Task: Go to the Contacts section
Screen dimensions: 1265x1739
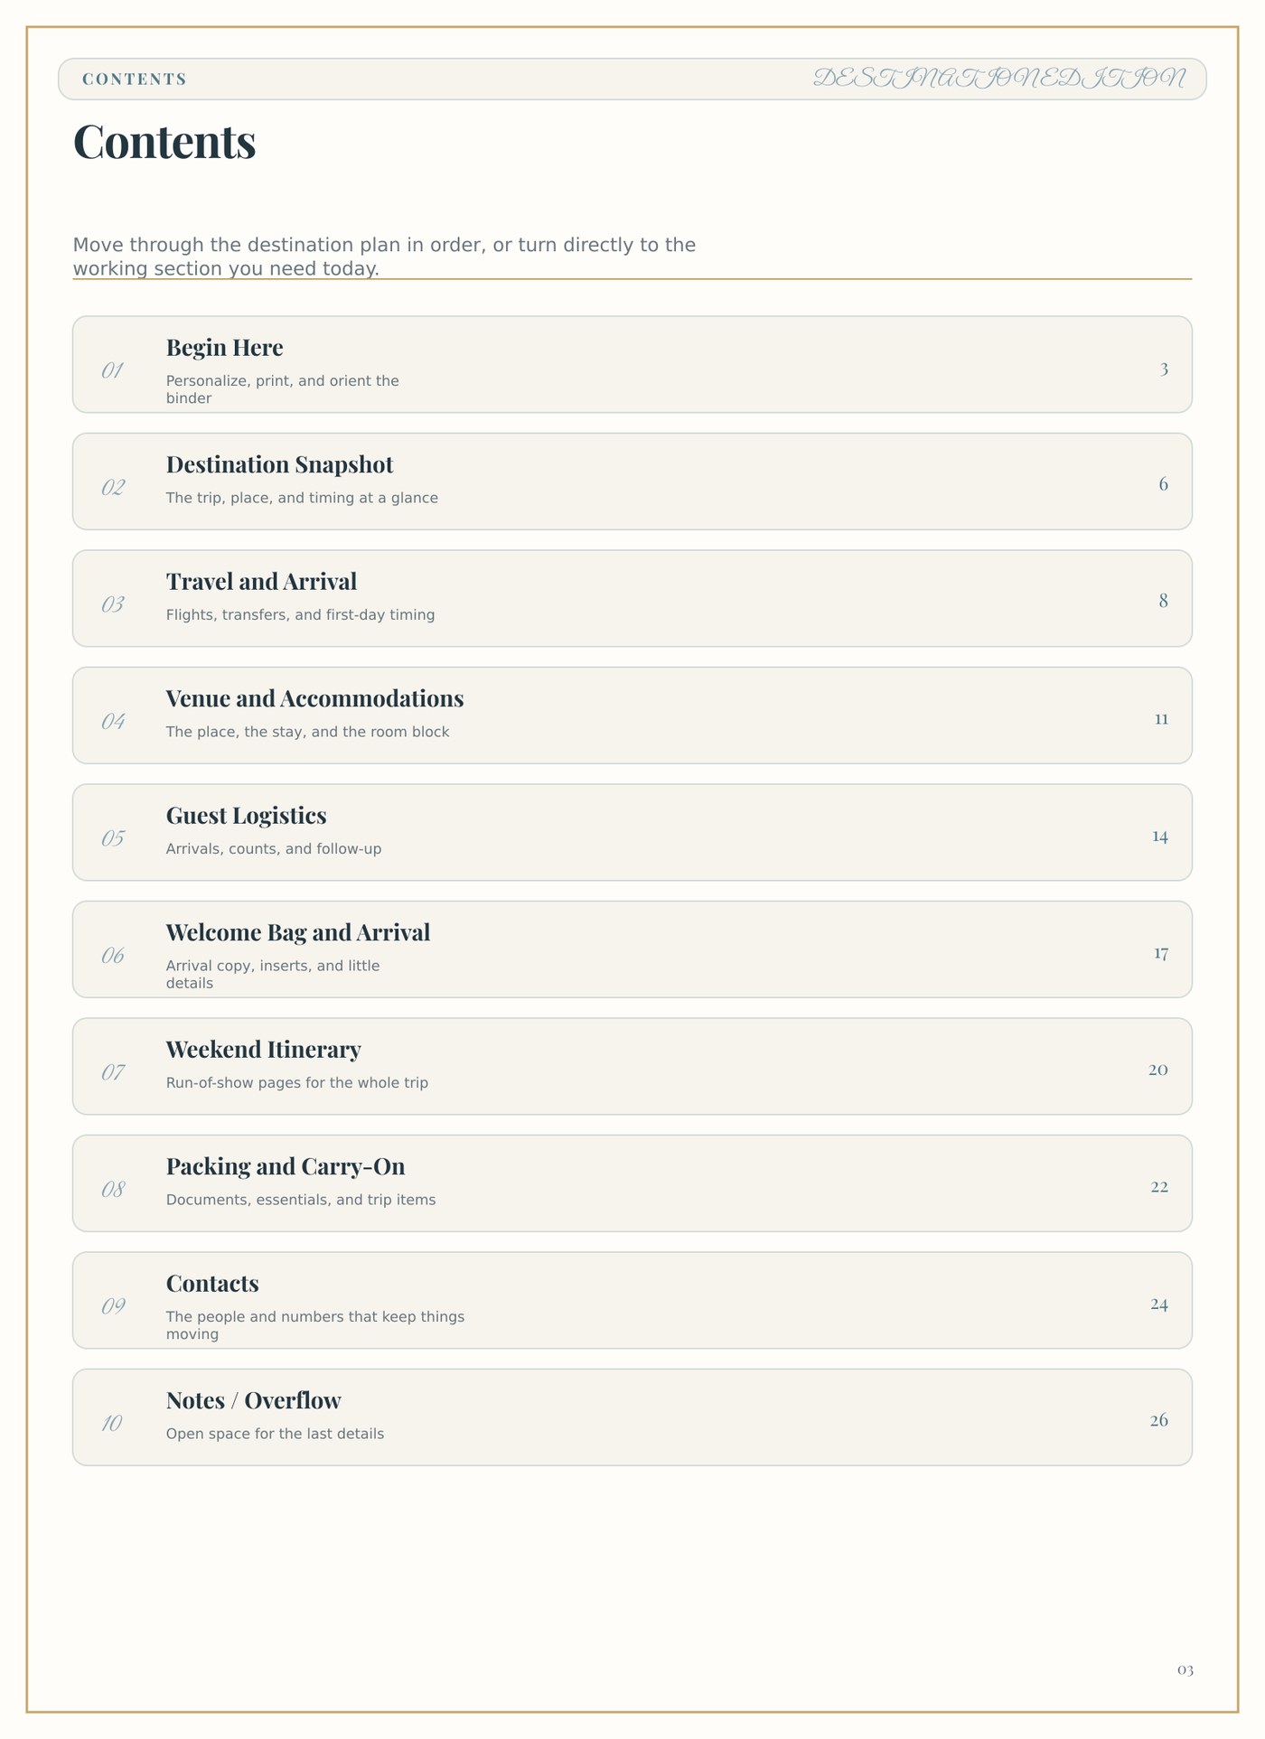Action: tap(632, 1300)
